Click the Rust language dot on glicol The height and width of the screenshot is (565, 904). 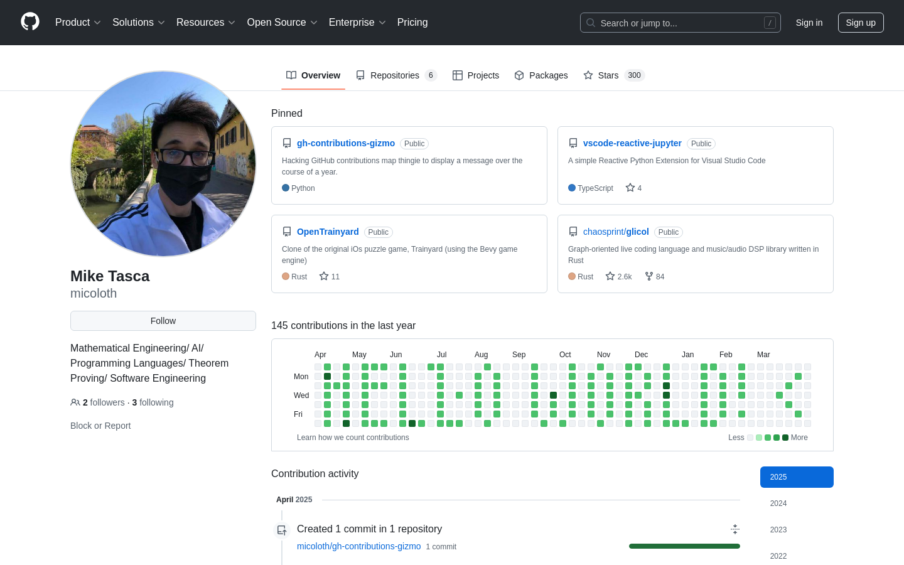pos(572,276)
